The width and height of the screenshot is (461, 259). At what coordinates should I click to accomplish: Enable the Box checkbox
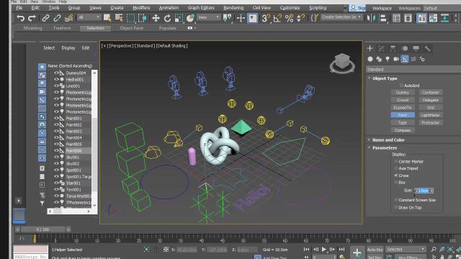tap(396, 182)
